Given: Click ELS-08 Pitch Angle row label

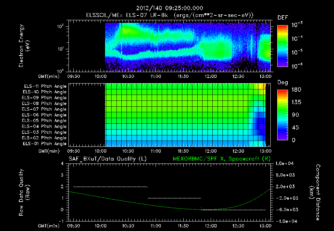Looking at the screenshot, I should (x=44, y=103).
